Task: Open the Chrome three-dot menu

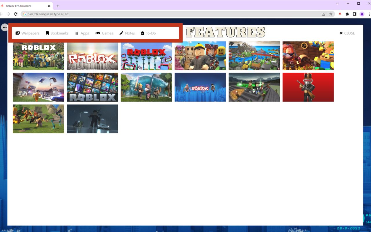Action: (x=369, y=14)
